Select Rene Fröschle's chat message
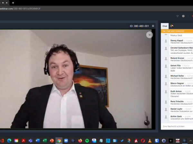Viewport: 193px width, 144px height. 181,103
